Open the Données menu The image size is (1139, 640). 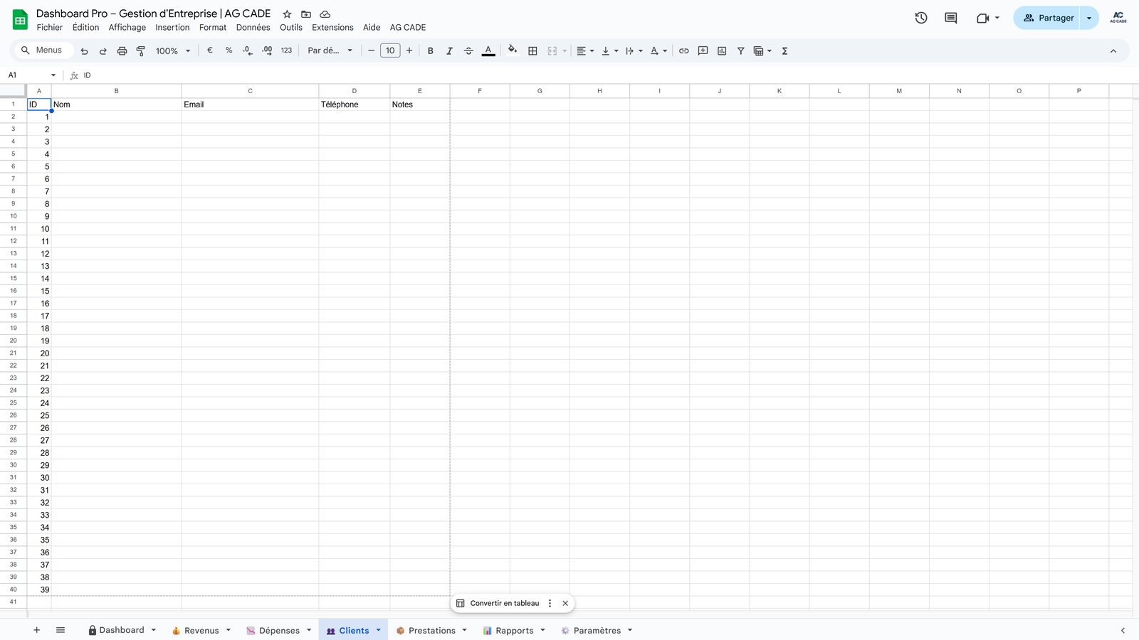click(253, 28)
